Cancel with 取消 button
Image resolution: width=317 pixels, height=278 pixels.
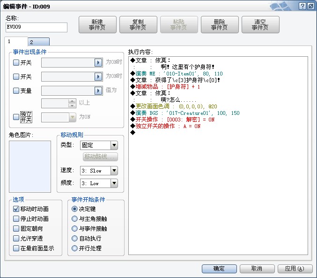pos(257,269)
